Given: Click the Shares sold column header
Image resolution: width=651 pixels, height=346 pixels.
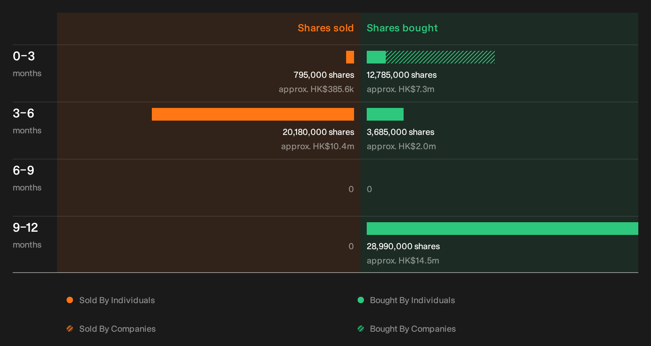Looking at the screenshot, I should 325,28.
